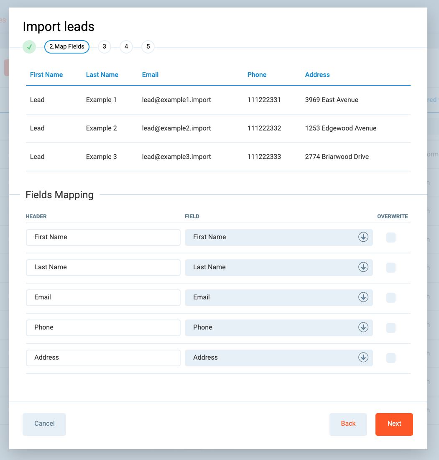Image resolution: width=439 pixels, height=460 pixels.
Task: Select step 5 in the stepper
Action: coord(148,47)
